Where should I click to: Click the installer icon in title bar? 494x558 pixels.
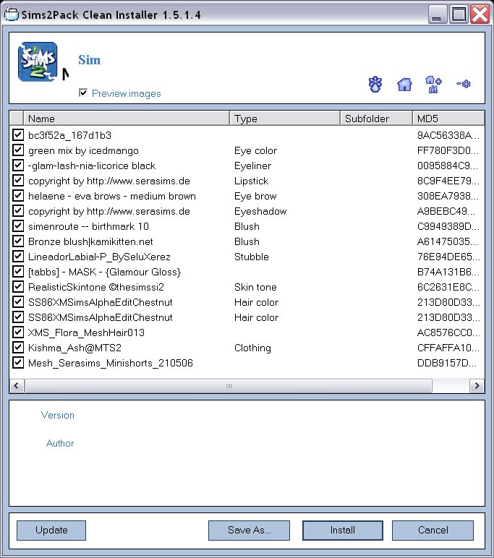[12, 14]
